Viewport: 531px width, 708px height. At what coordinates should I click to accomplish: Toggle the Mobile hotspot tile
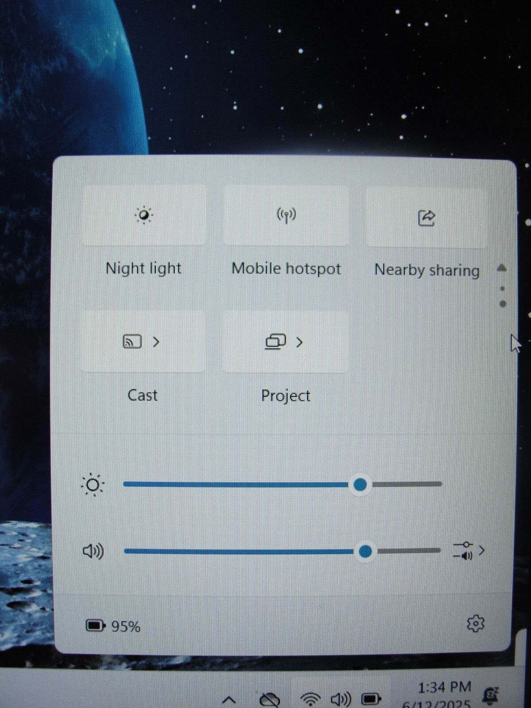(x=286, y=215)
